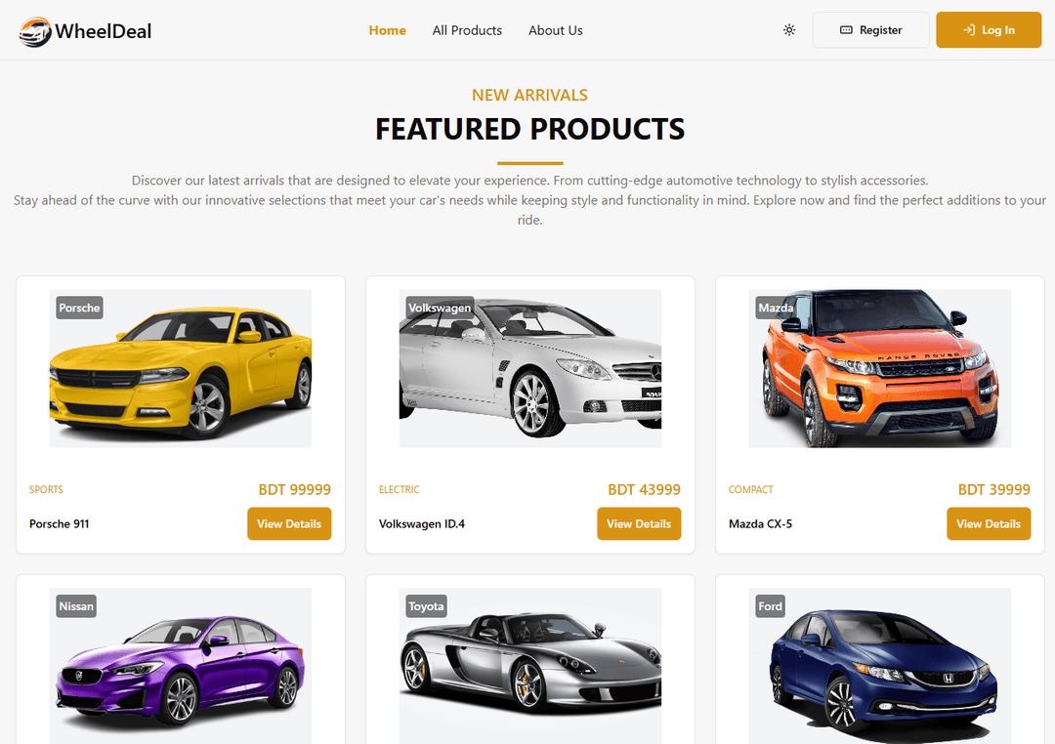Click the WheelDeal car logo icon

point(35,31)
